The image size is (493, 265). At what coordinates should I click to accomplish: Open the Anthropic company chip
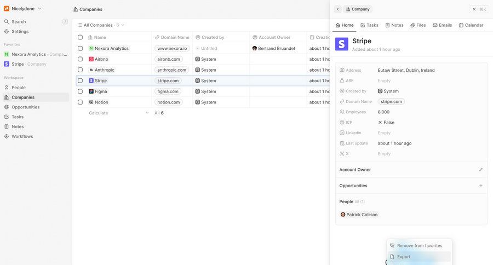(101, 70)
